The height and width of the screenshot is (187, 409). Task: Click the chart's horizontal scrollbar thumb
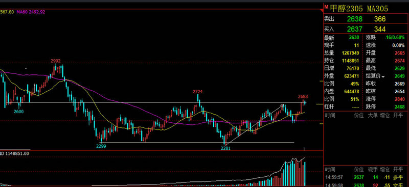click(x=15, y=149)
